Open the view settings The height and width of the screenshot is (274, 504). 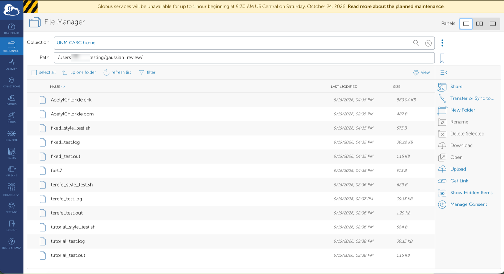[x=421, y=73]
